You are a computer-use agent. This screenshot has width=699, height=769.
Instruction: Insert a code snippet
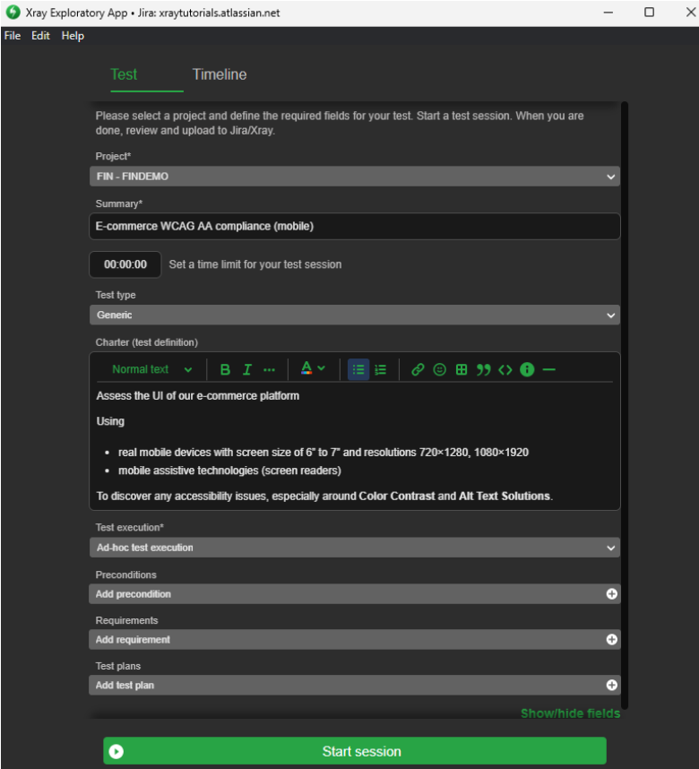(x=505, y=369)
